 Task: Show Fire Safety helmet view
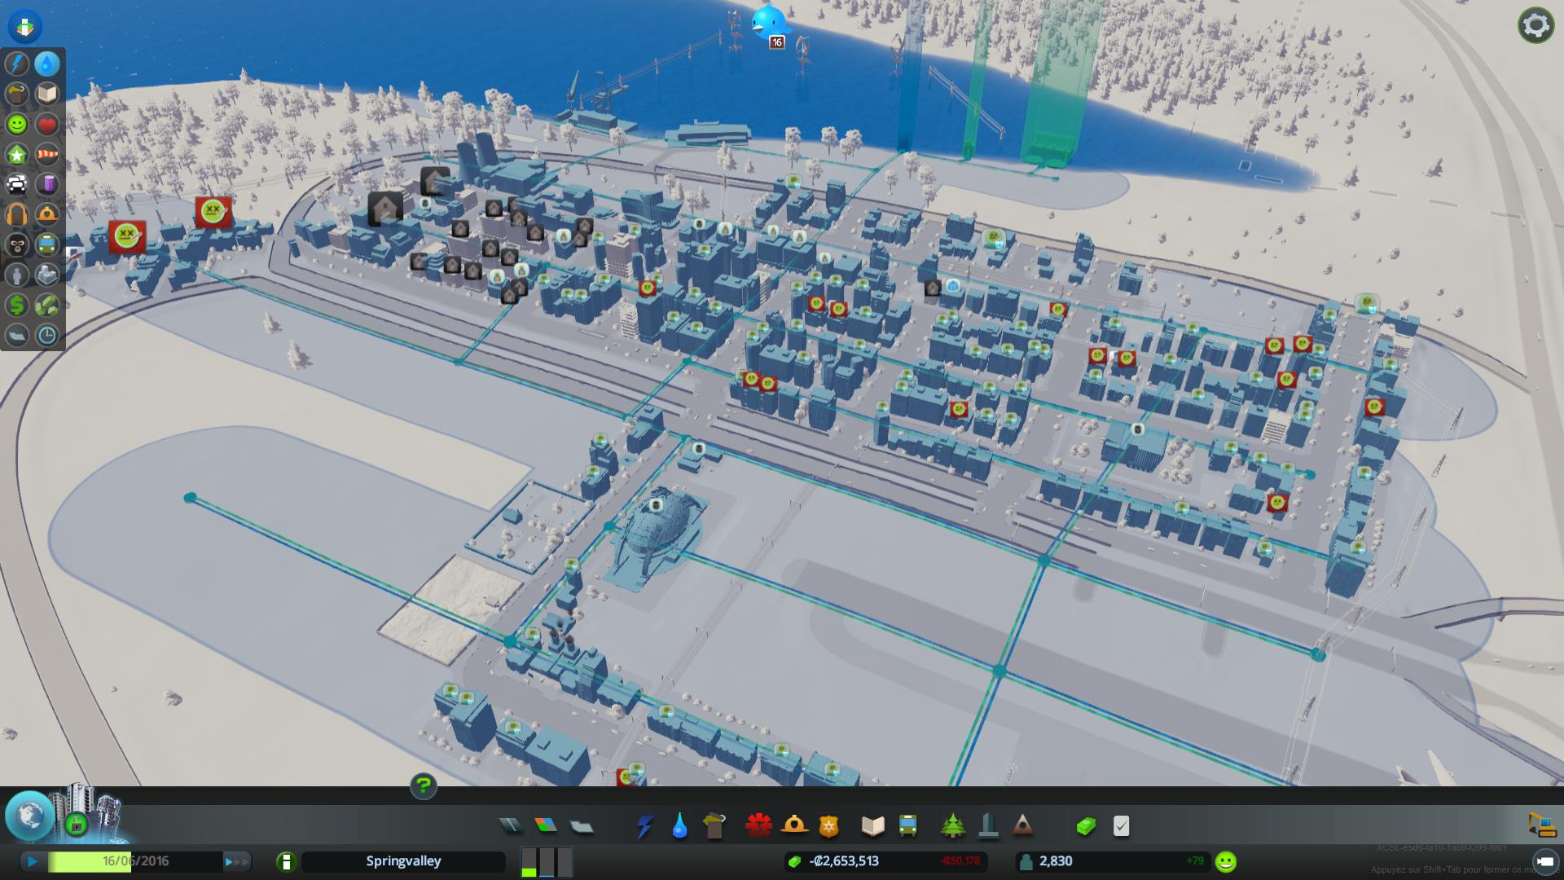[47, 214]
